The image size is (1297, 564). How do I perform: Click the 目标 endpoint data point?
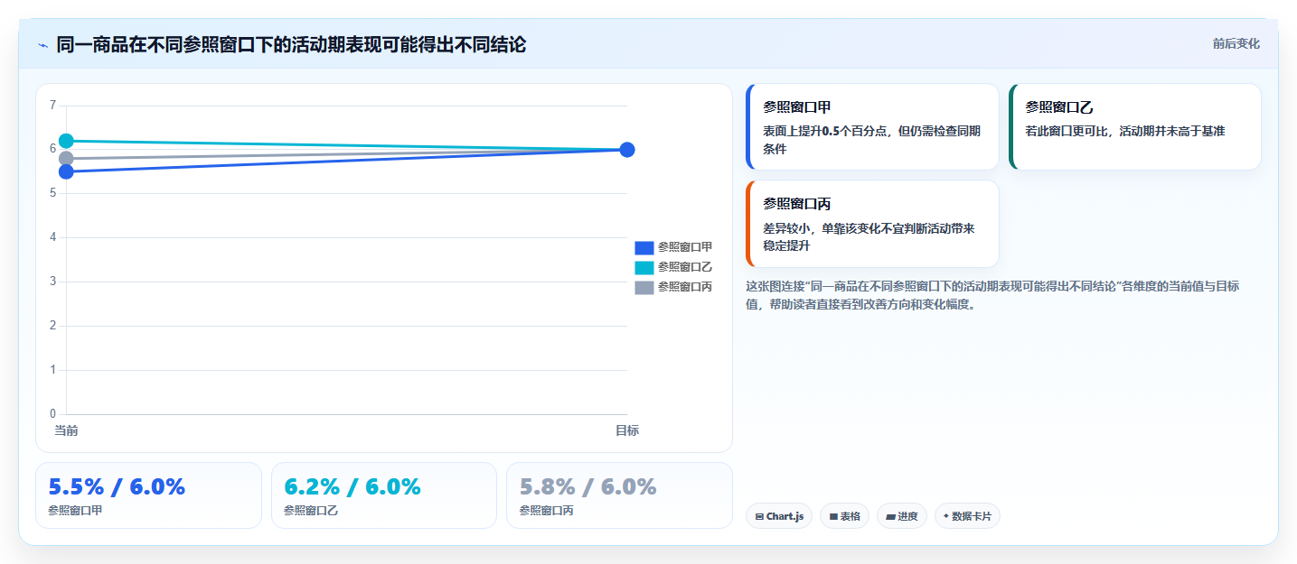pos(627,150)
